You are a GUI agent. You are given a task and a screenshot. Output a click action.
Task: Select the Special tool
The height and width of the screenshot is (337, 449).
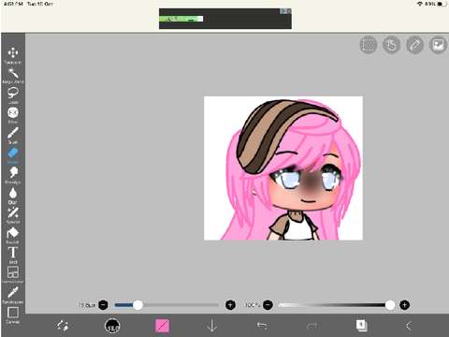pyautogui.click(x=13, y=215)
